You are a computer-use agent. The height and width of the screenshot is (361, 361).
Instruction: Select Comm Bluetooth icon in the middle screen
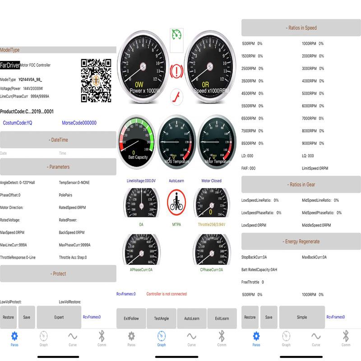coord(222,339)
